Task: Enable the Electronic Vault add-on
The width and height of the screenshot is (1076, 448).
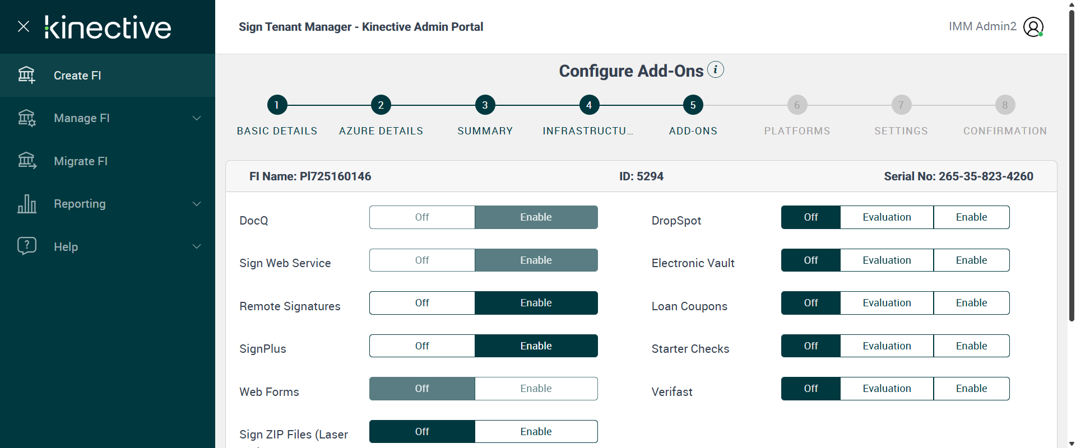Action: (x=971, y=260)
